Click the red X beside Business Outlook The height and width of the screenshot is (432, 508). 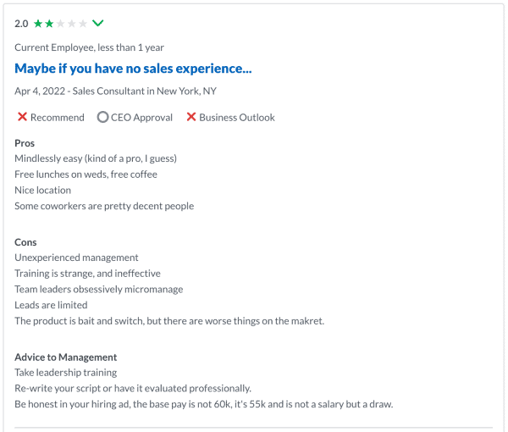[190, 117]
